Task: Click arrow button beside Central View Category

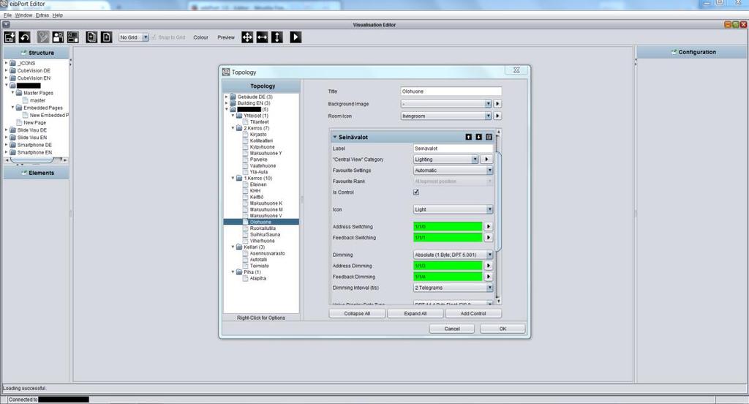Action: click(x=486, y=160)
